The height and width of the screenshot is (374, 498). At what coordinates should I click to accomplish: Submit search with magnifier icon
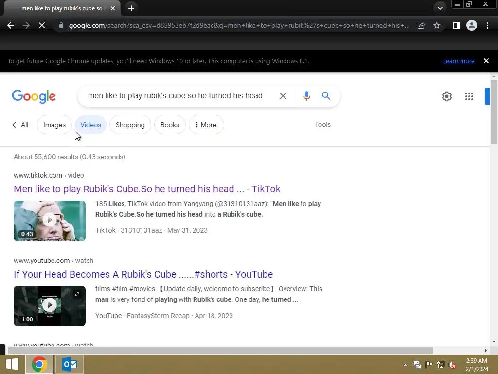[x=326, y=96]
